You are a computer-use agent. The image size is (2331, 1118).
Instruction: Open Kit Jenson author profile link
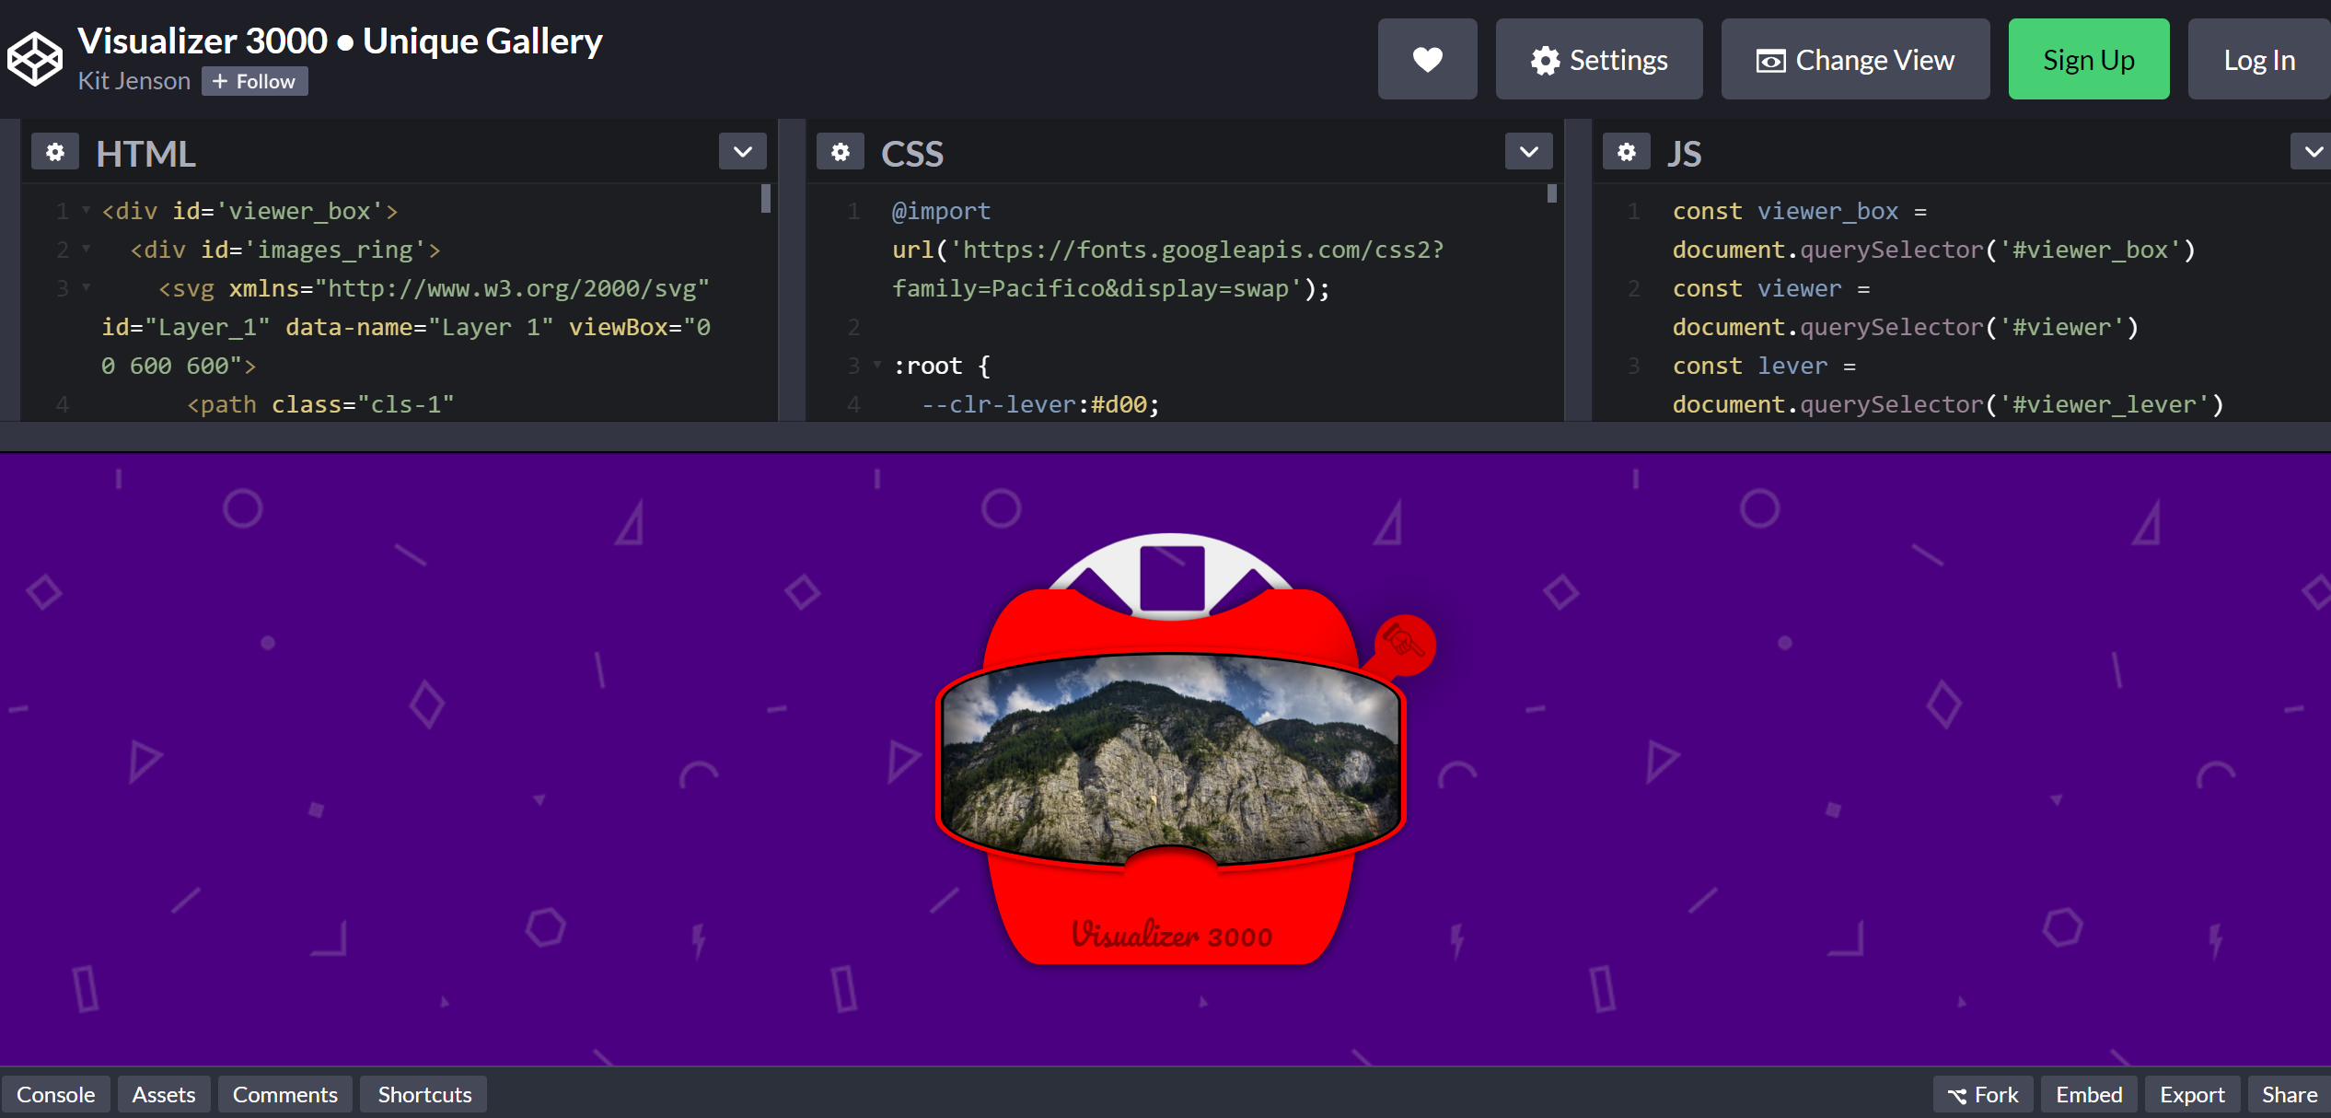133,81
